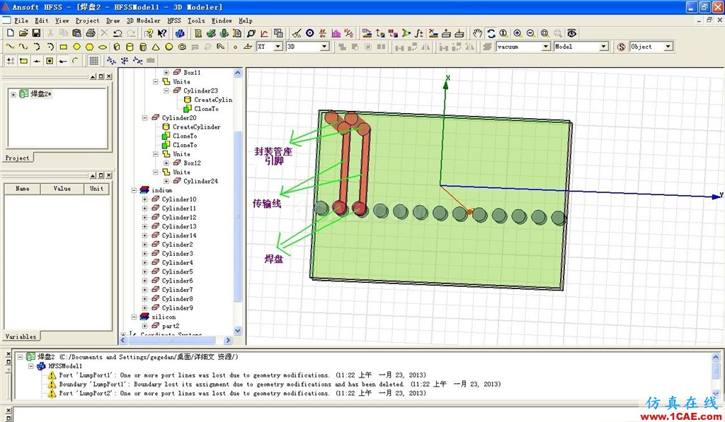Select the Draw point tool
725x422 pixels.
[235, 47]
